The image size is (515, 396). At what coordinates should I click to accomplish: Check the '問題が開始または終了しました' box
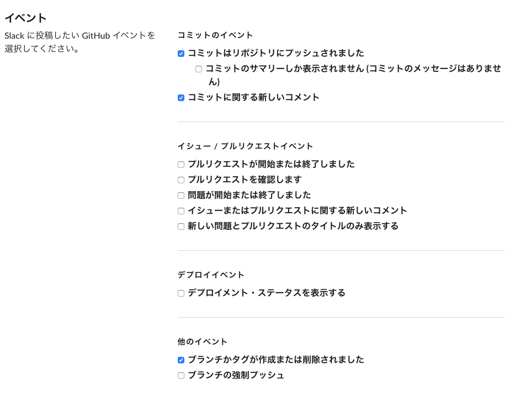pyautogui.click(x=181, y=196)
